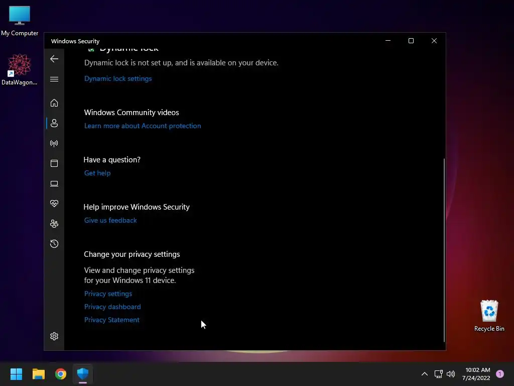Screen dimensions: 514x386
Task: Maximize the Windows Security window
Action: point(411,41)
